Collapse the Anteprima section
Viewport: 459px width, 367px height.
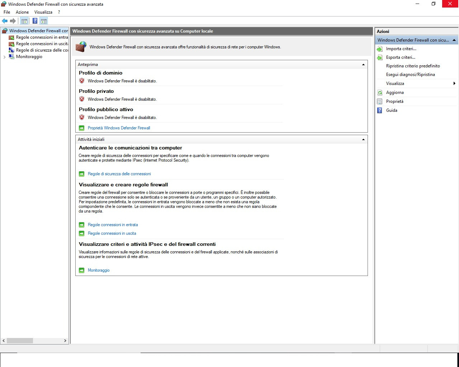[363, 65]
